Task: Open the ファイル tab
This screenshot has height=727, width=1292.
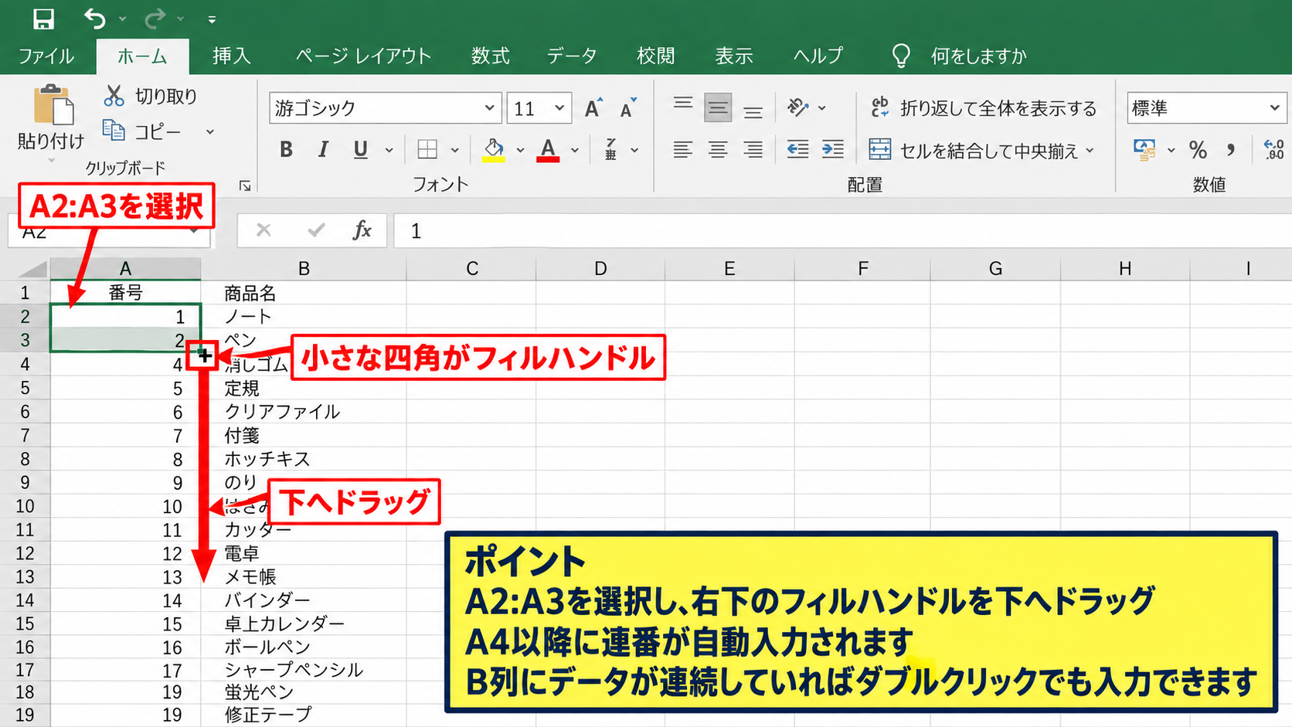Action: (46, 56)
